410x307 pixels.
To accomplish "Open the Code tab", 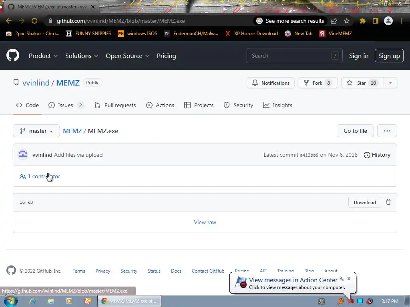I will click(x=27, y=105).
